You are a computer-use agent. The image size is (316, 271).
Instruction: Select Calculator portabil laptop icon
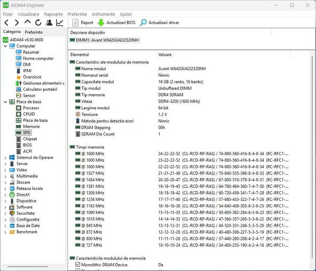coord(19,90)
